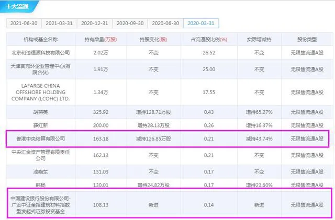The image size is (335, 220).
Task: Click the 108.13 holding value
Action: point(100,205)
